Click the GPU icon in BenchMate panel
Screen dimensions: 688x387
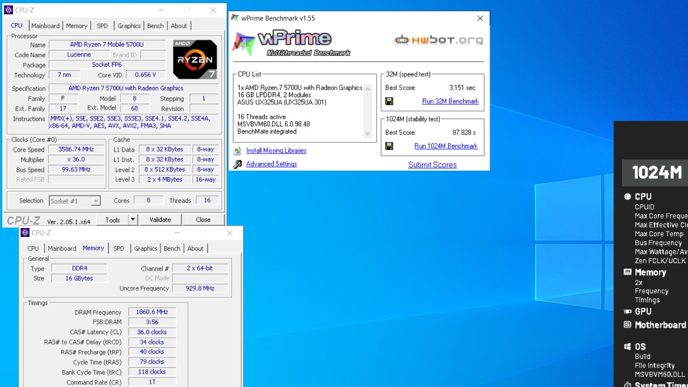(628, 311)
